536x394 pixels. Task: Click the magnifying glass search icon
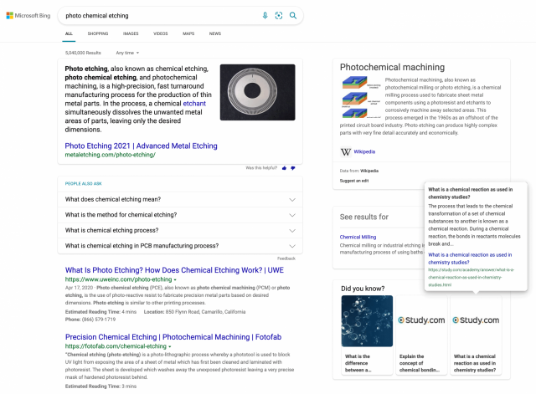(291, 15)
